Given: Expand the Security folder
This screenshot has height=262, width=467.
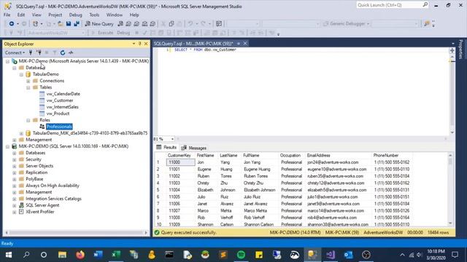Looking at the screenshot, I should click(x=14, y=159).
